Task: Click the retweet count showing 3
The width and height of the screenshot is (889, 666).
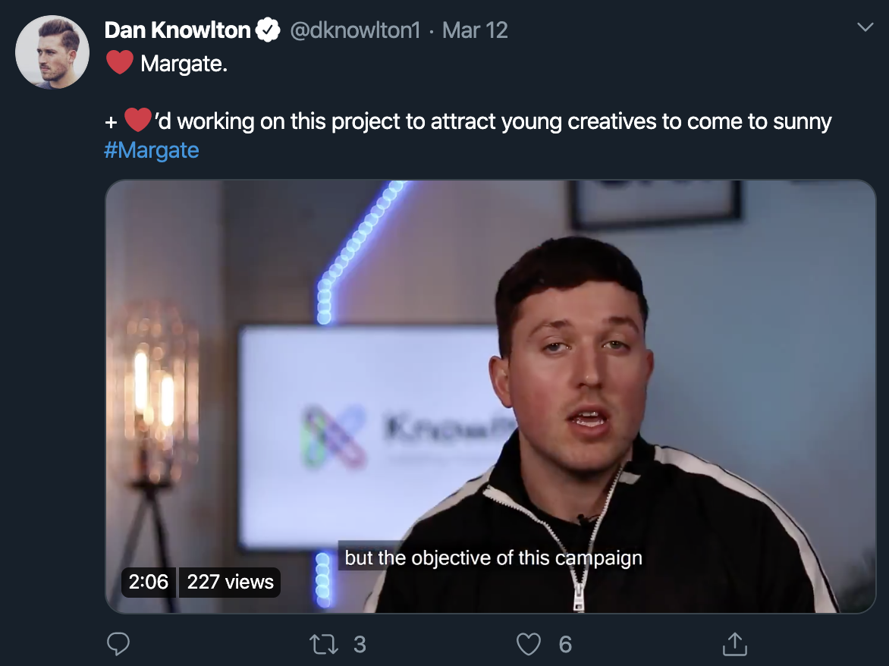Action: coord(360,644)
